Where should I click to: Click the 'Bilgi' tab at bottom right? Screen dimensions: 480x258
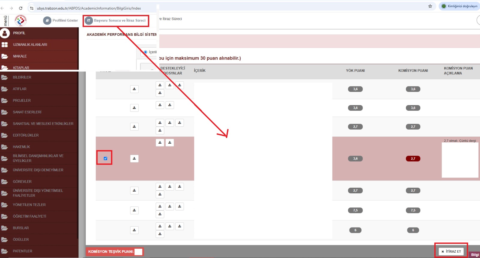click(475, 255)
